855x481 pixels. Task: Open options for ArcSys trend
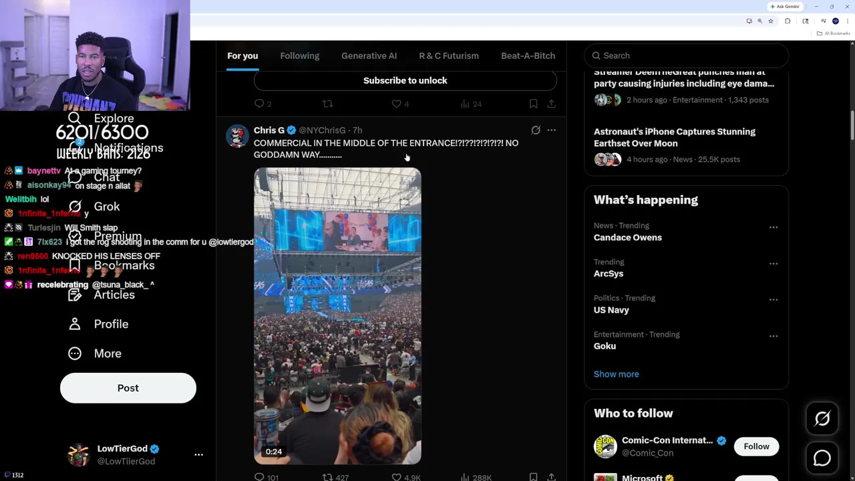click(x=774, y=263)
